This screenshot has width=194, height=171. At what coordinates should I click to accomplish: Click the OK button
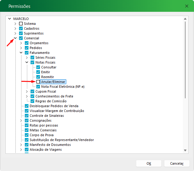149,163
